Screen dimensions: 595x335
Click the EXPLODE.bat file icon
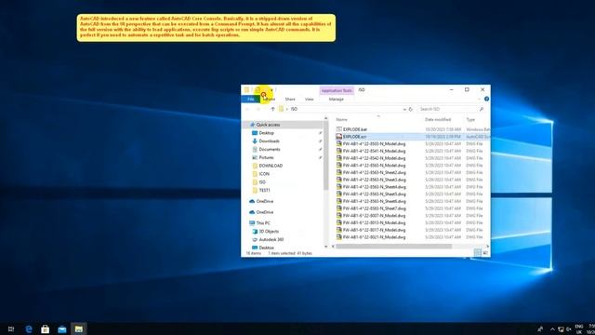pyautogui.click(x=338, y=129)
